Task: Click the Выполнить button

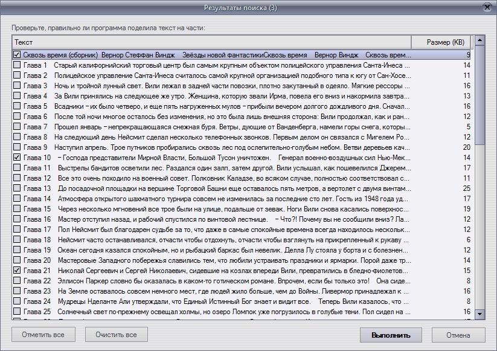Action: click(x=391, y=335)
